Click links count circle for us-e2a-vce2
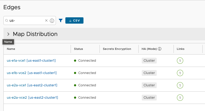The image size is (205, 111). tap(180, 98)
